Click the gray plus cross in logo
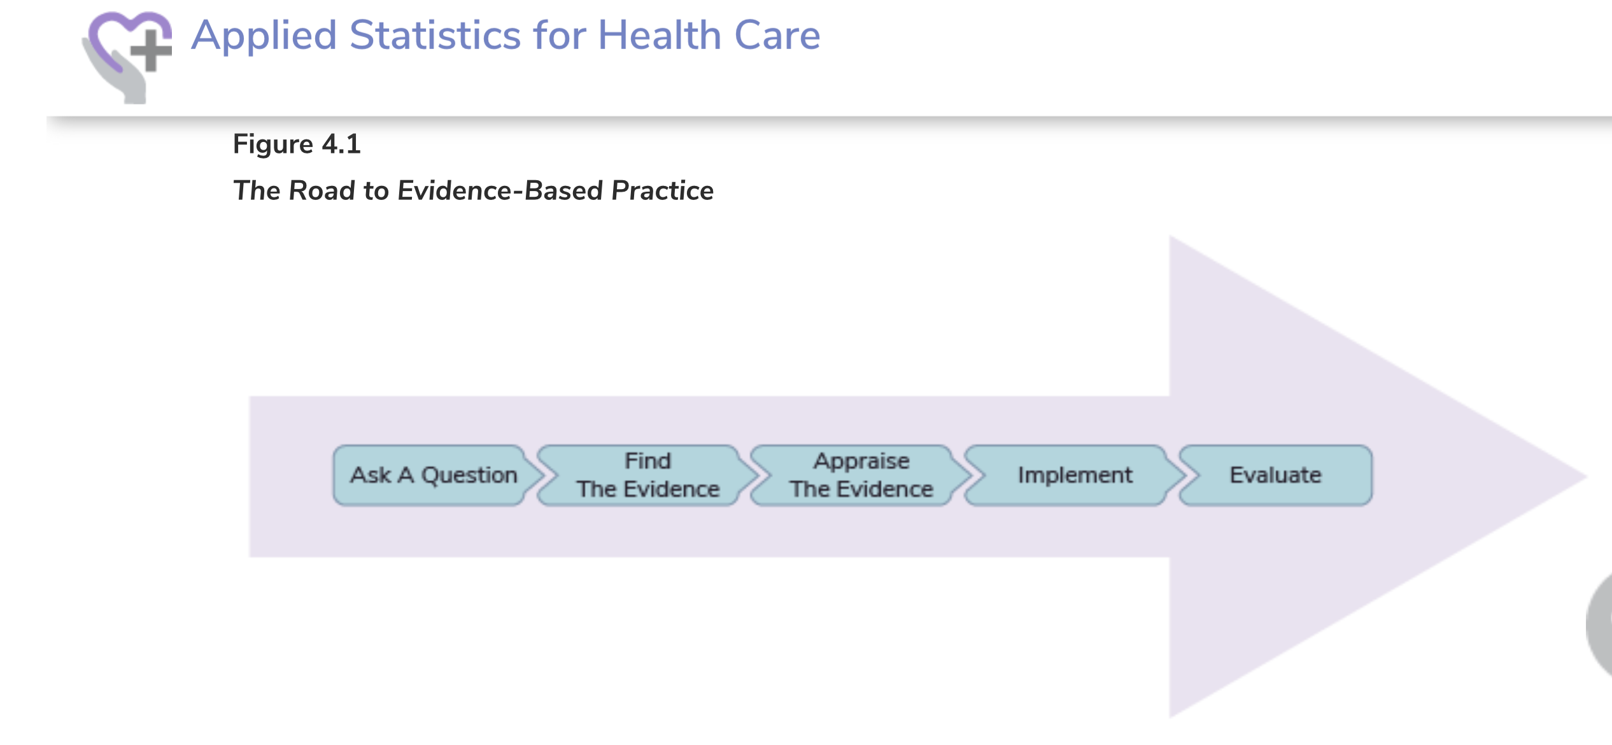This screenshot has height=745, width=1612. (x=151, y=50)
